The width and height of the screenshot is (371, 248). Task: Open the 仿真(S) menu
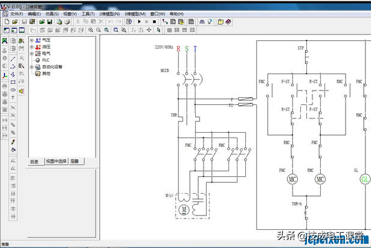tap(52, 14)
